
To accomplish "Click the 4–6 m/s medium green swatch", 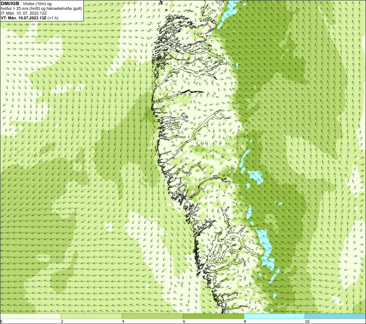I will 152,316.
